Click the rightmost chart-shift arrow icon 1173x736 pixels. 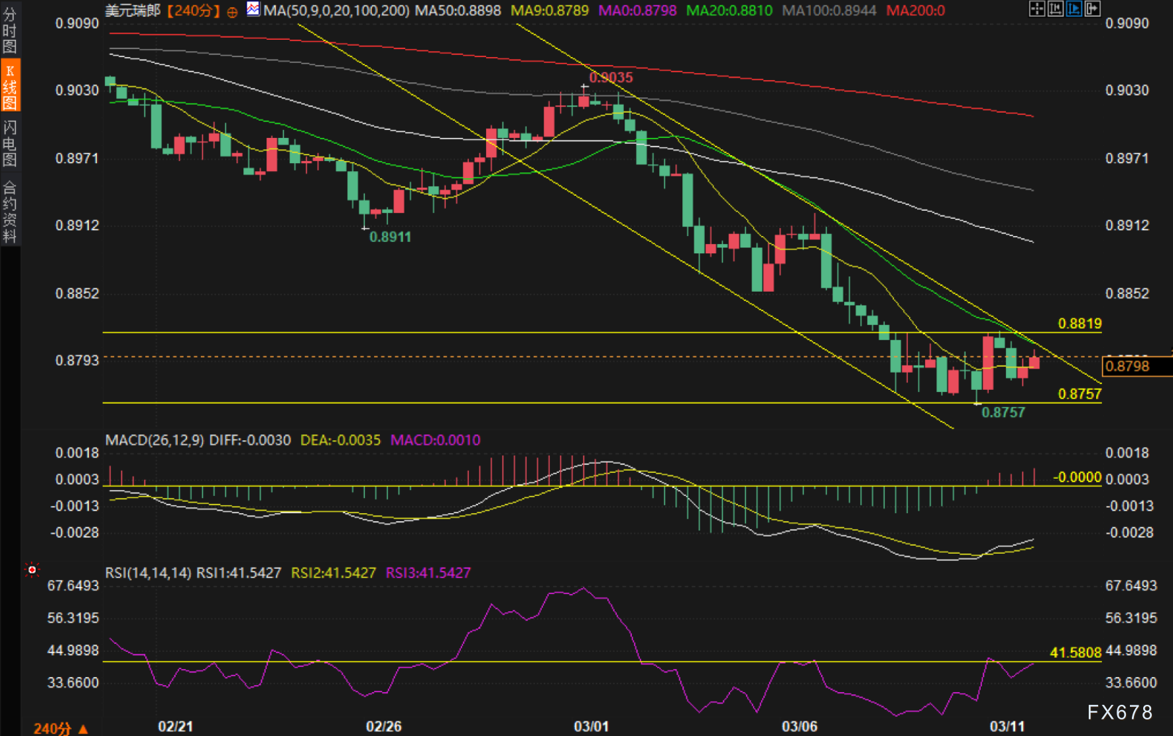click(1092, 9)
